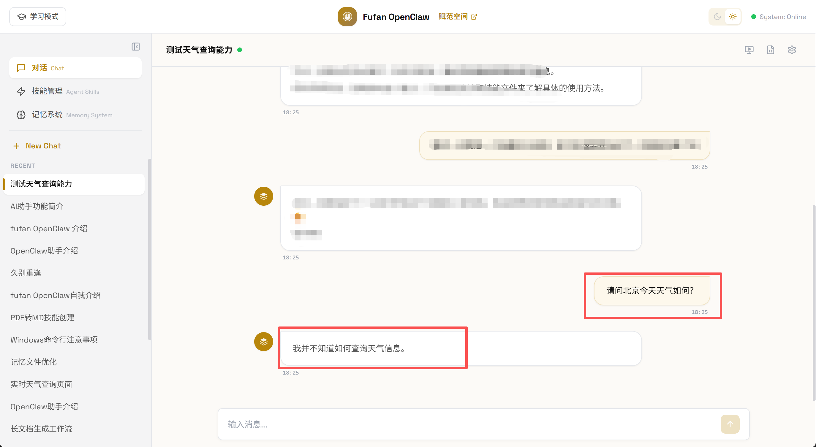Open the 学习模式 learning mode button
The height and width of the screenshot is (447, 816).
[38, 16]
